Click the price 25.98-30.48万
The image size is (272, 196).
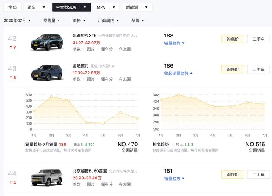(x=87, y=178)
